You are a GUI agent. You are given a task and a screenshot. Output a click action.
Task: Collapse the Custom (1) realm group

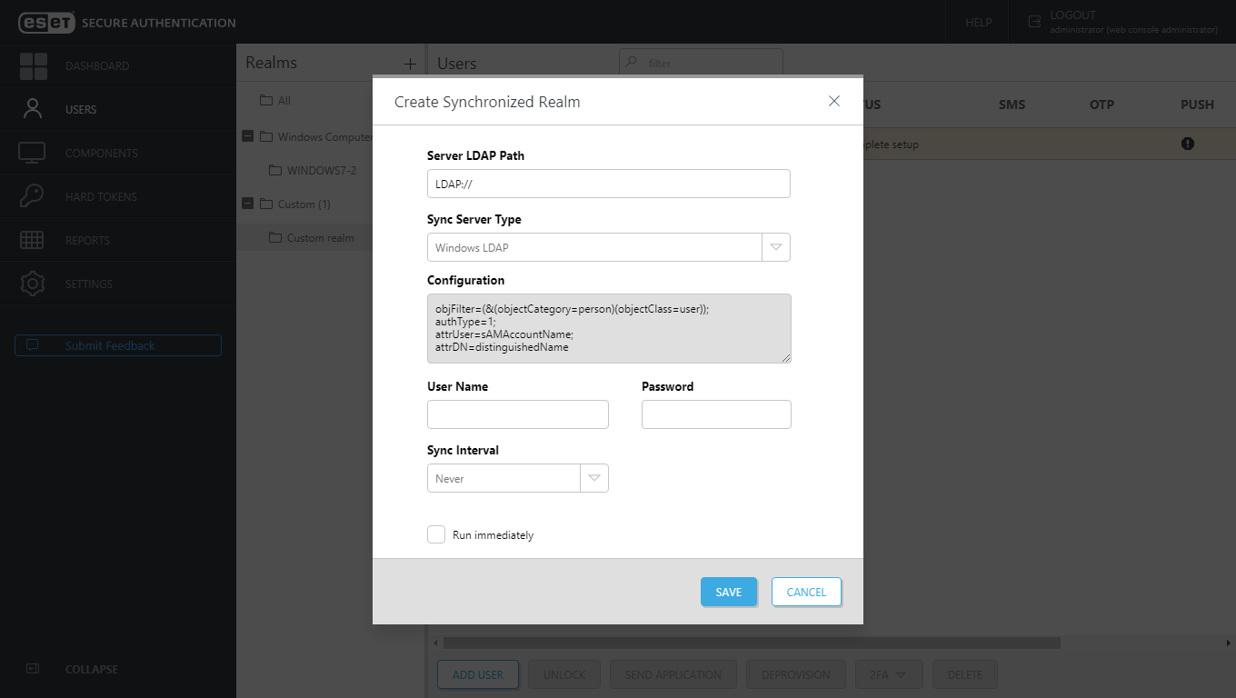pos(247,204)
